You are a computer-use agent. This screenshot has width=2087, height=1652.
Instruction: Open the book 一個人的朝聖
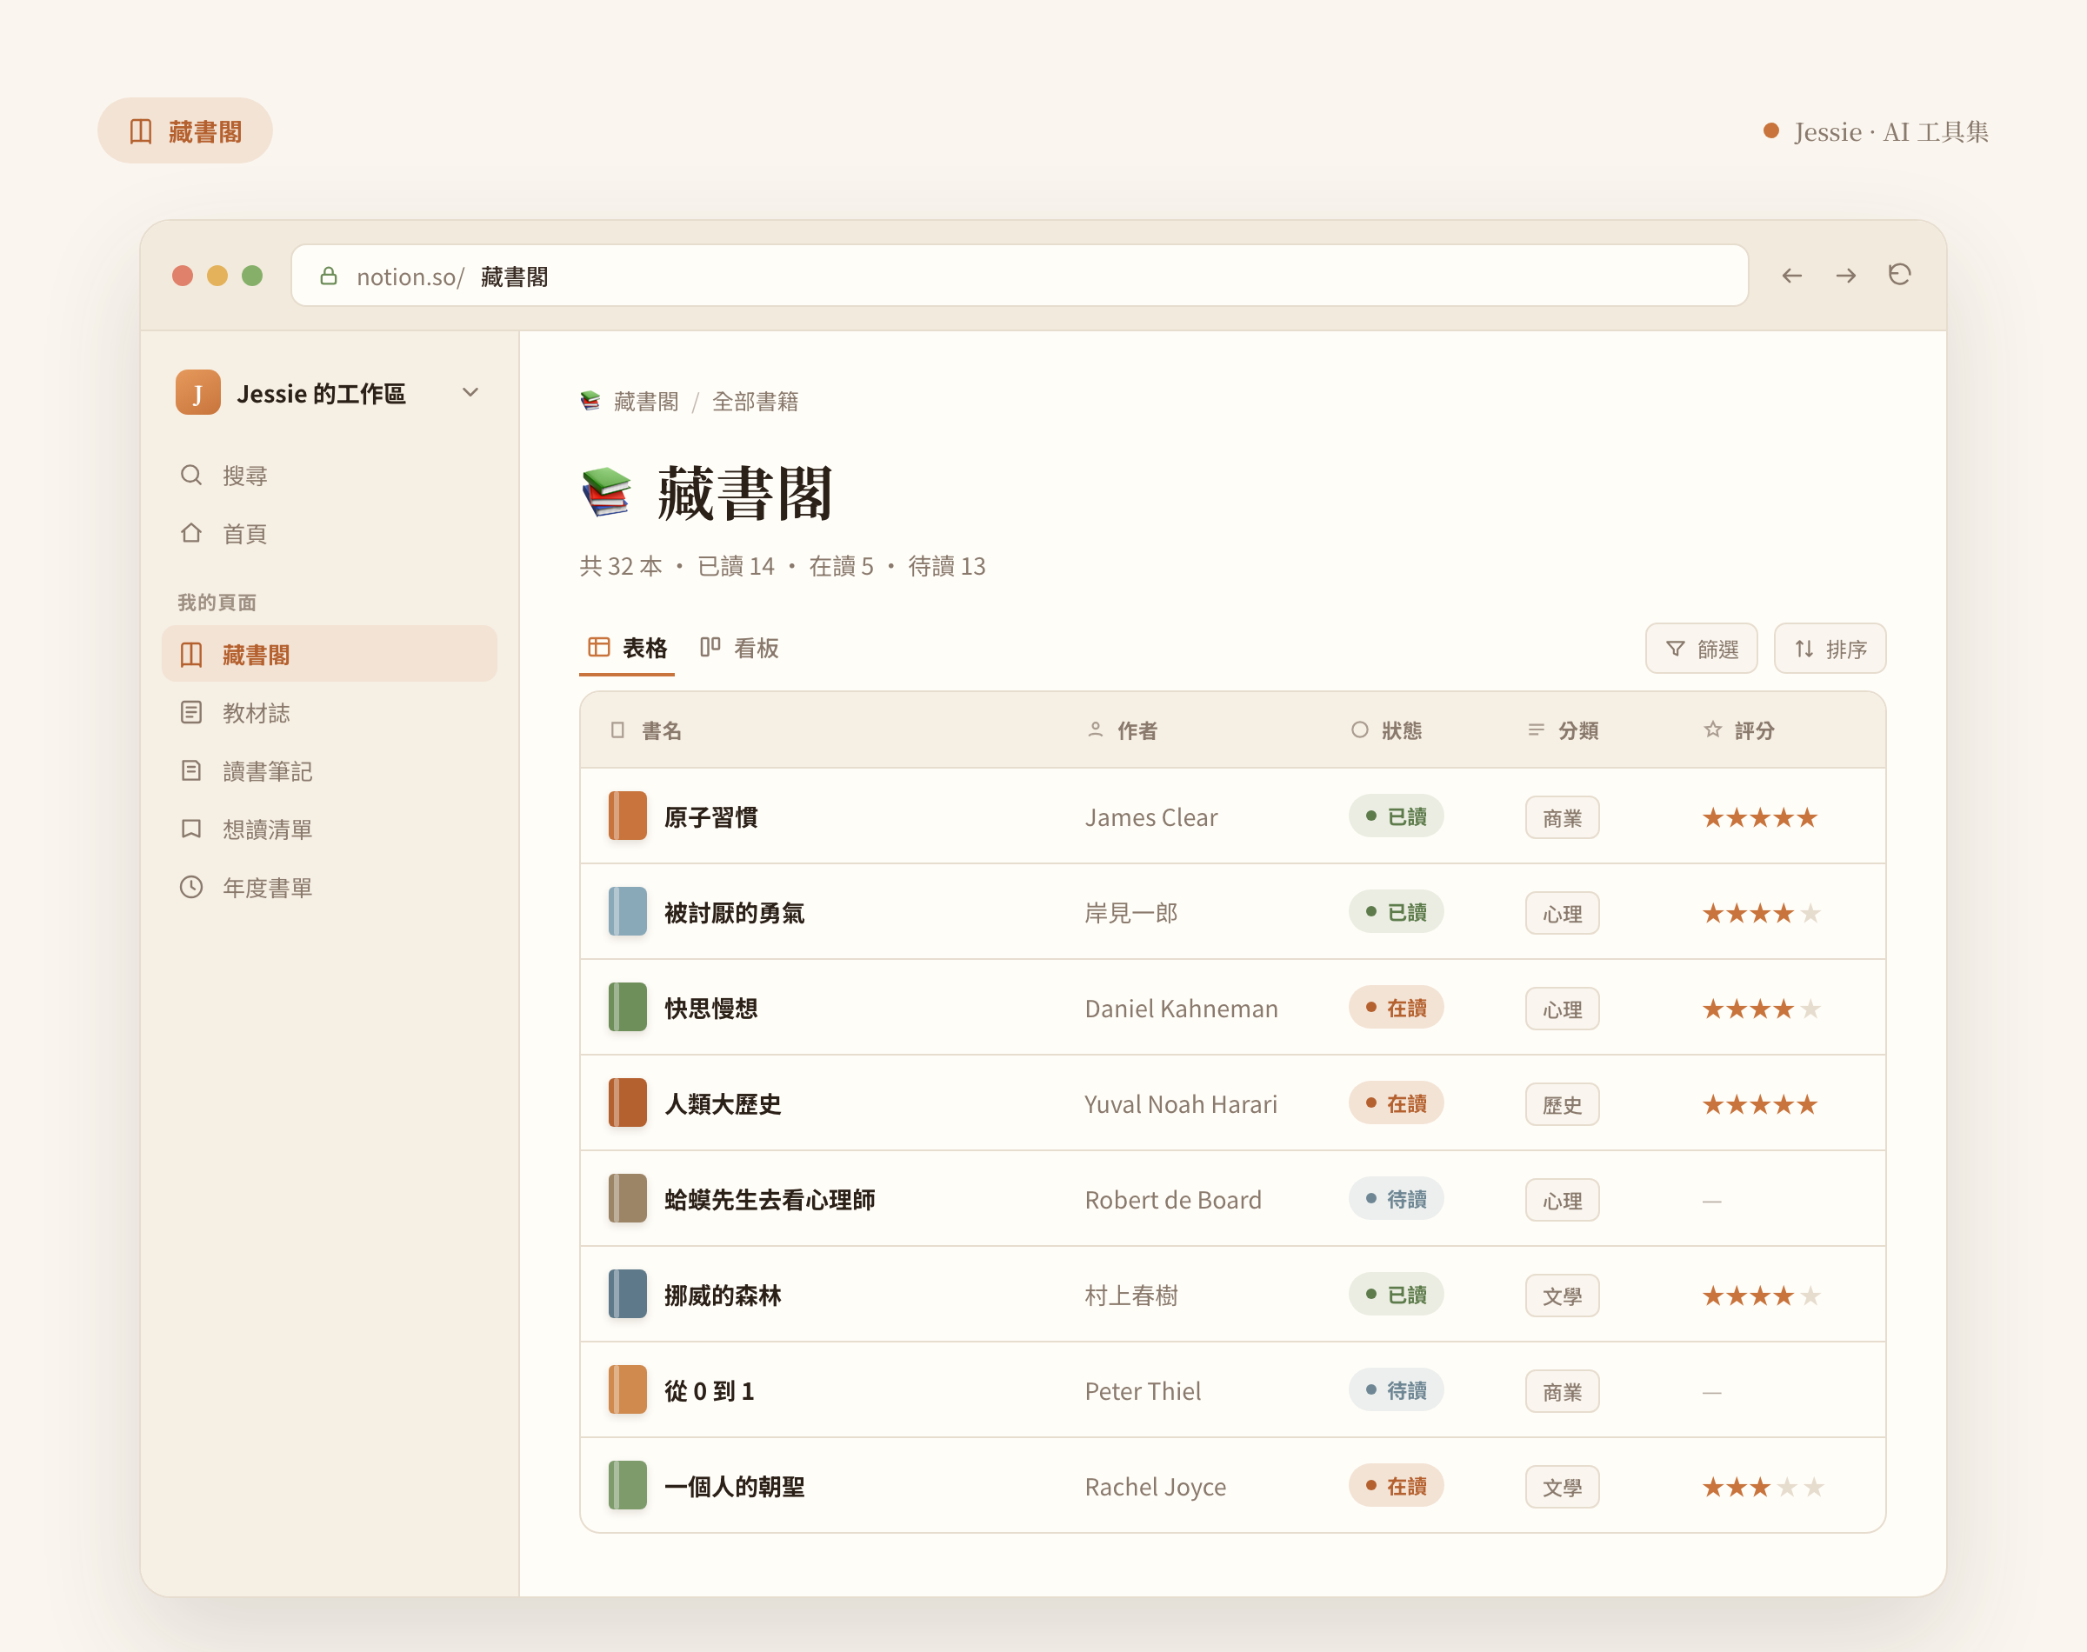click(734, 1487)
